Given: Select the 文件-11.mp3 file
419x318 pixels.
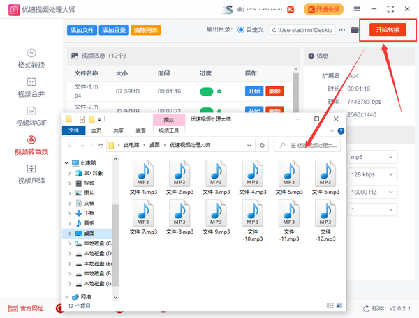Looking at the screenshot, I should coord(289,220).
